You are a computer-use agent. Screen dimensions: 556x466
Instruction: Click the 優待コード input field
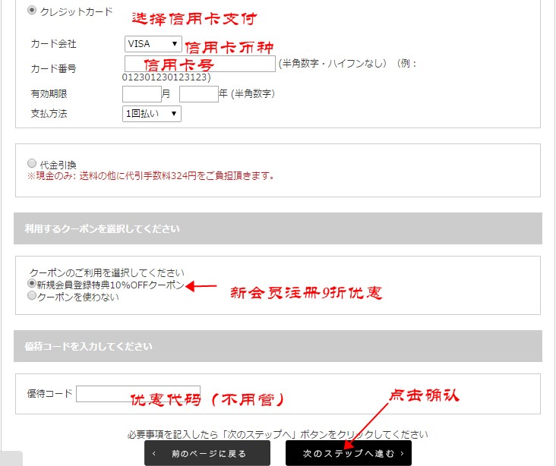137,393
